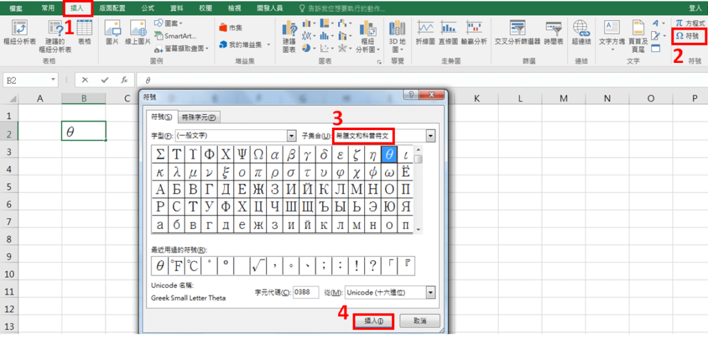Click the hyperlink (超連結) icon

[x=581, y=33]
